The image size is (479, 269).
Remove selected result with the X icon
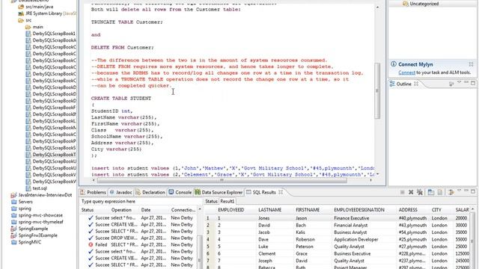411,192
